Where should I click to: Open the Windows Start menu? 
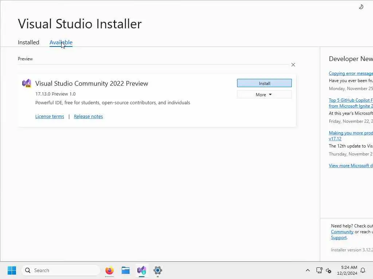pos(12,270)
